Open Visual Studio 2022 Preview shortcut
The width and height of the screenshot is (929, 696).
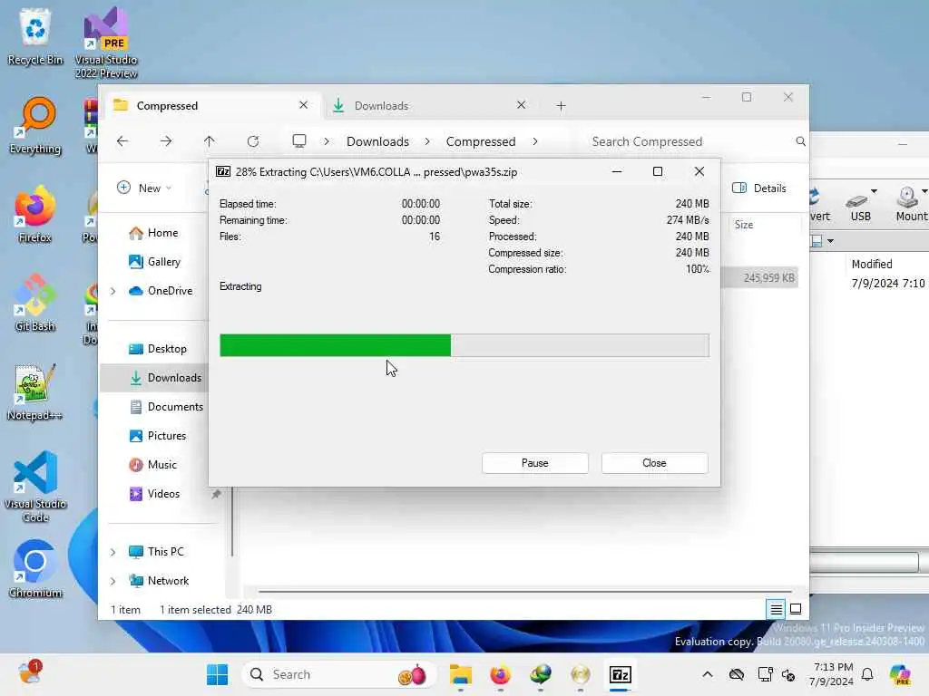tap(106, 43)
